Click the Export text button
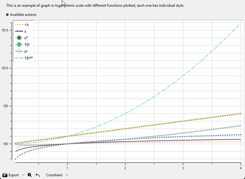Image resolution: width=245 pixels, height=179 pixels. pyautogui.click(x=13, y=175)
